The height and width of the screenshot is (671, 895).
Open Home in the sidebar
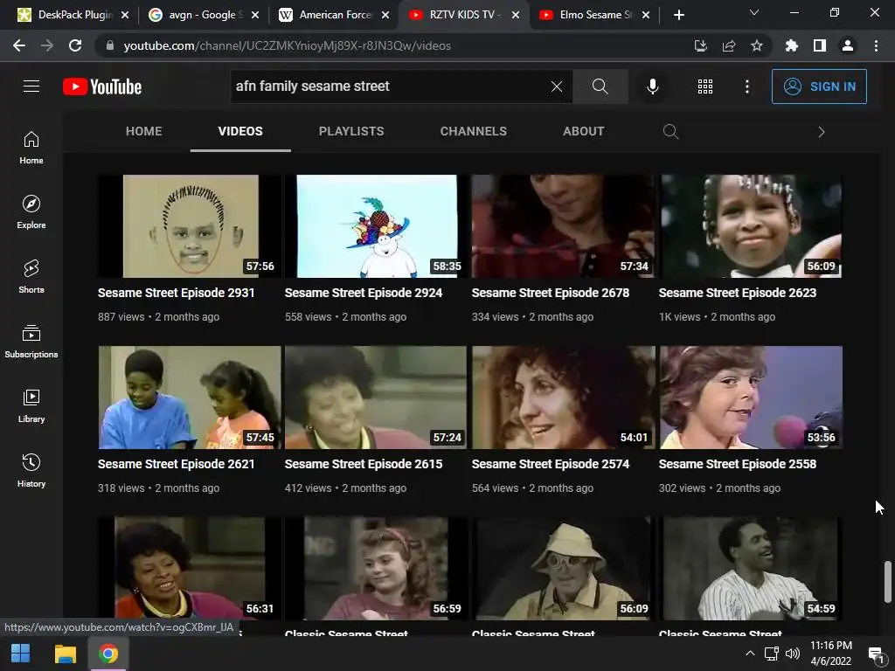tap(31, 147)
